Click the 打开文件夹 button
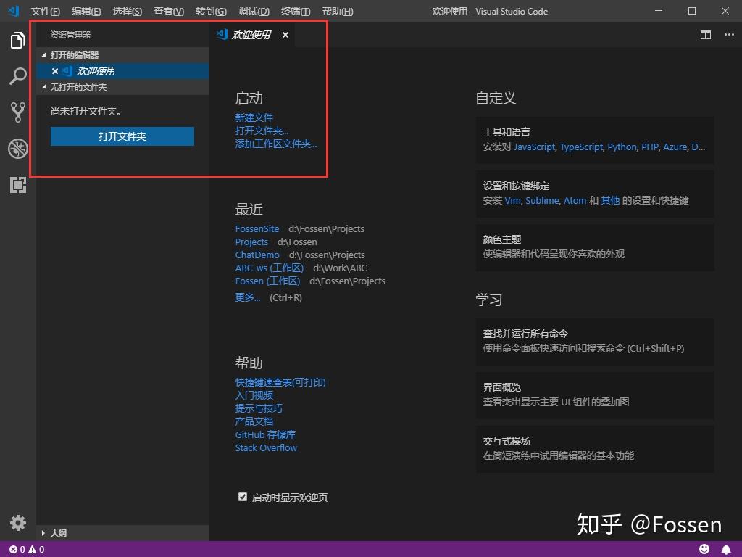Viewport: 742px width, 557px height. (x=122, y=136)
